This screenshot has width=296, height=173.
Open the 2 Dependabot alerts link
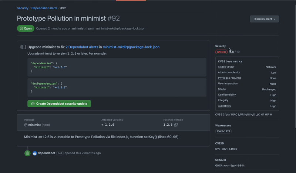point(82,47)
